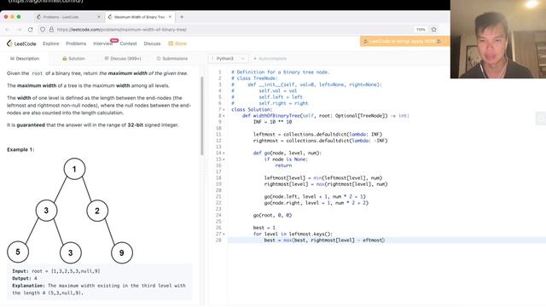Click tree node 9 in the Example diagram

pyautogui.click(x=122, y=252)
